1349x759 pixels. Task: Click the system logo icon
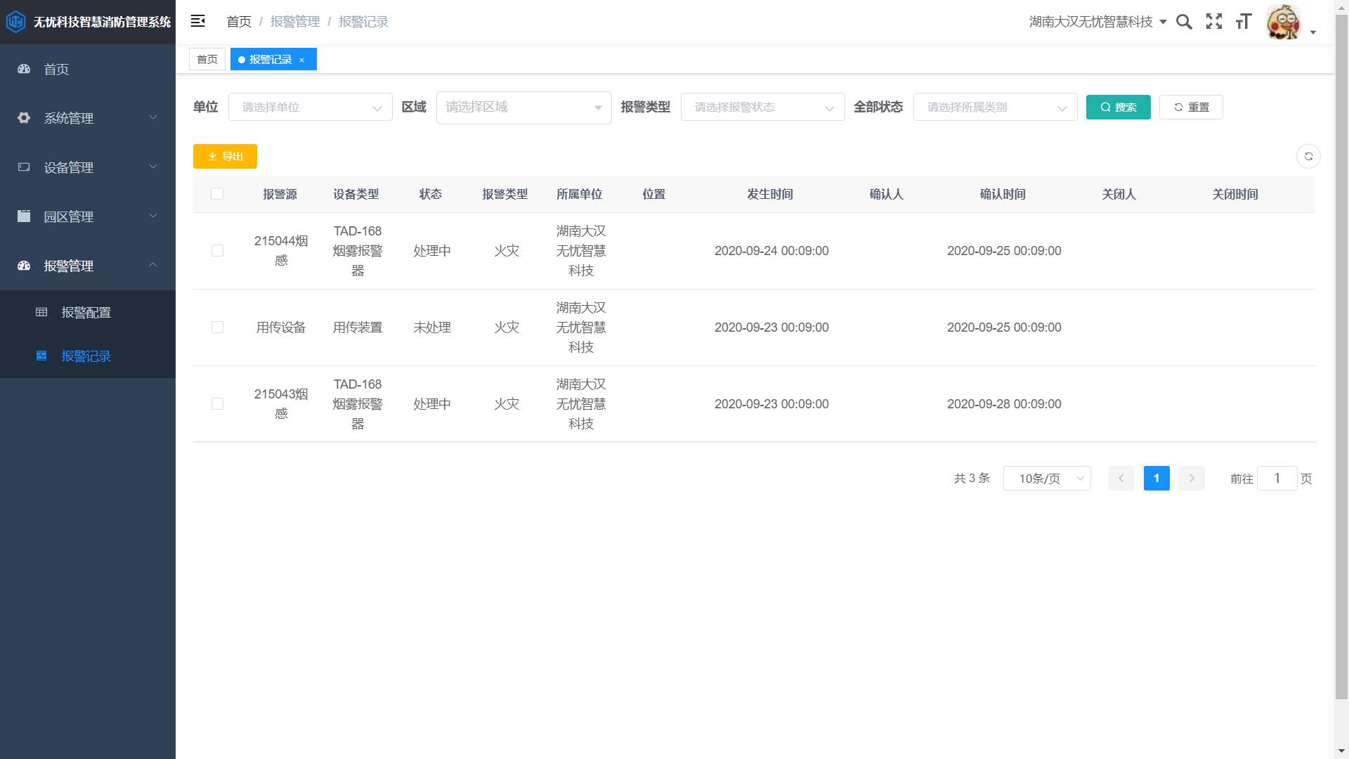pos(15,22)
